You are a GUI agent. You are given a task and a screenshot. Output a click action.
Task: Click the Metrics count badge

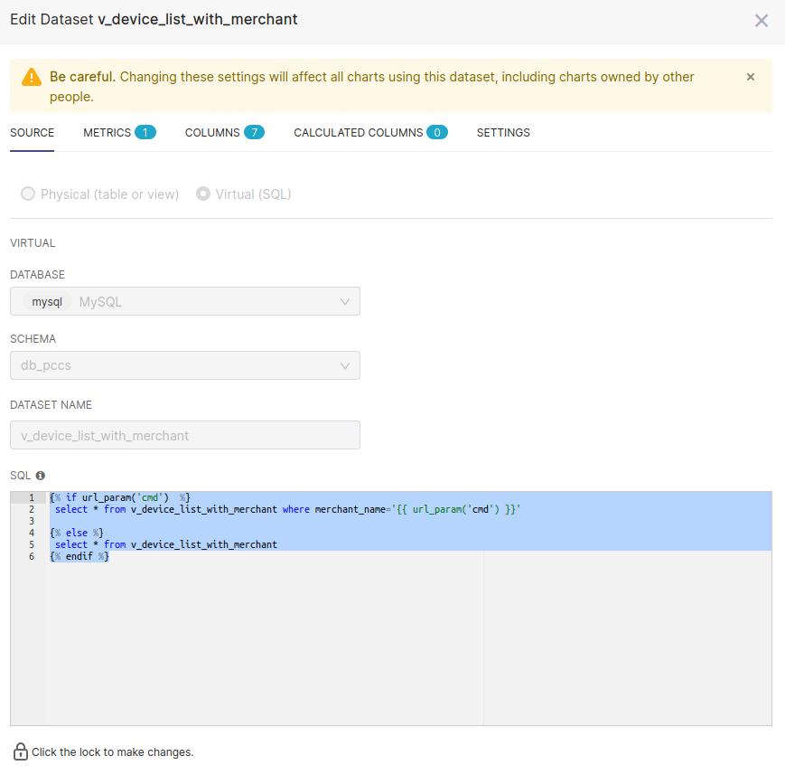pos(145,132)
